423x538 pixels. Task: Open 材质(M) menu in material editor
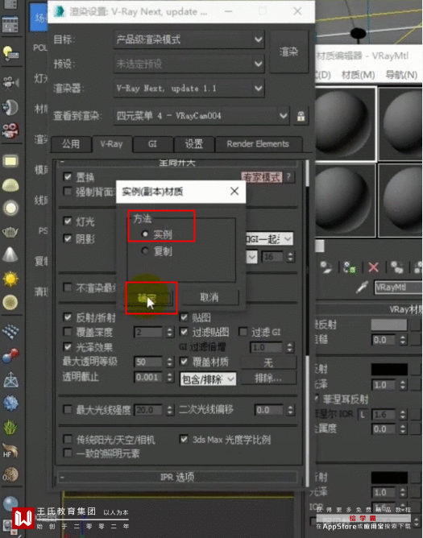[x=358, y=75]
